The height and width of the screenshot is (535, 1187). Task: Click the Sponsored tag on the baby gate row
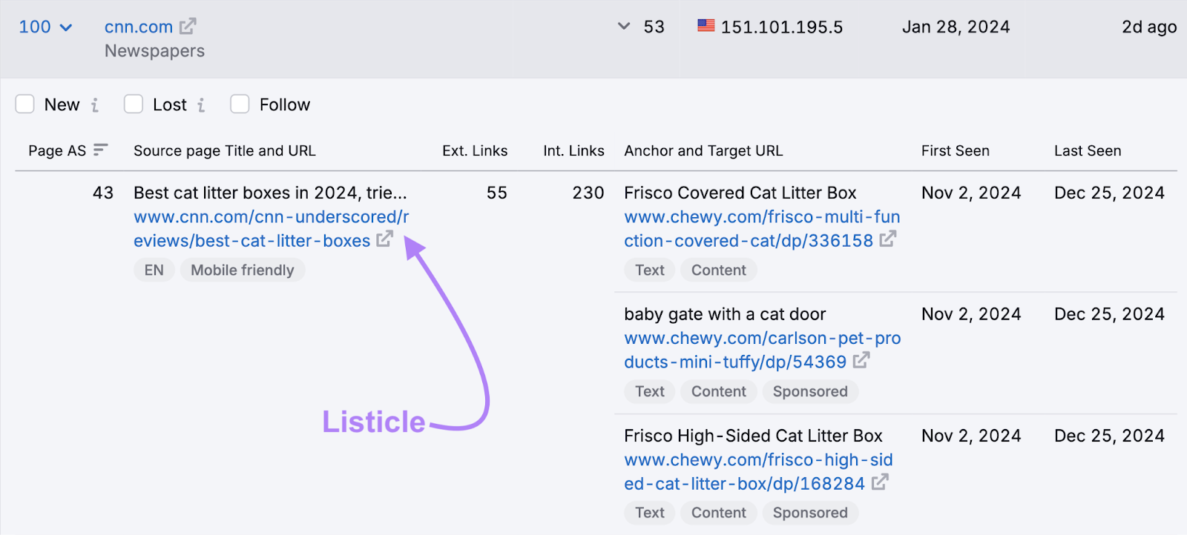[x=810, y=391]
